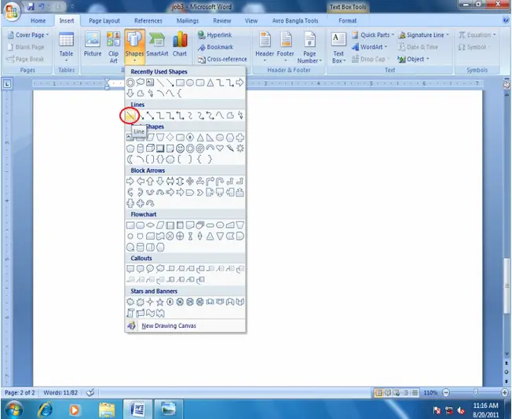Go to the References tab
Viewport: 512px width, 419px height.
[148, 20]
